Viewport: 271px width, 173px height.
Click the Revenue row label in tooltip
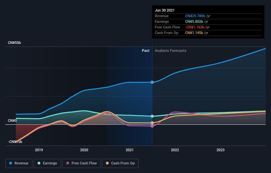(162, 16)
